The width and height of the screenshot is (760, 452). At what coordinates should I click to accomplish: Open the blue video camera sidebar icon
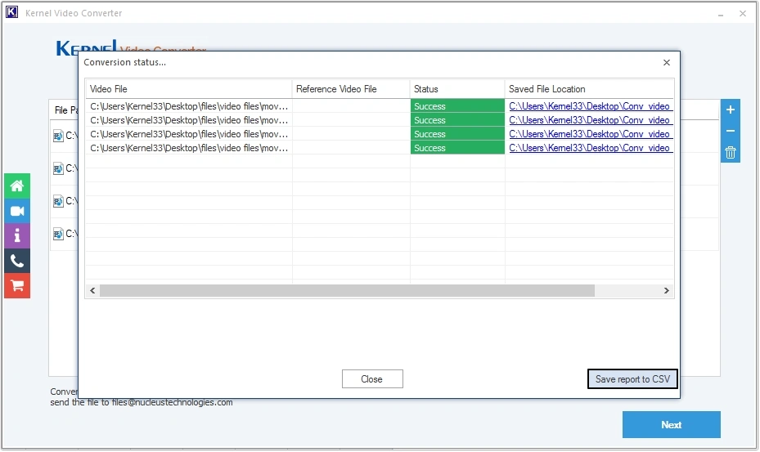coord(16,211)
